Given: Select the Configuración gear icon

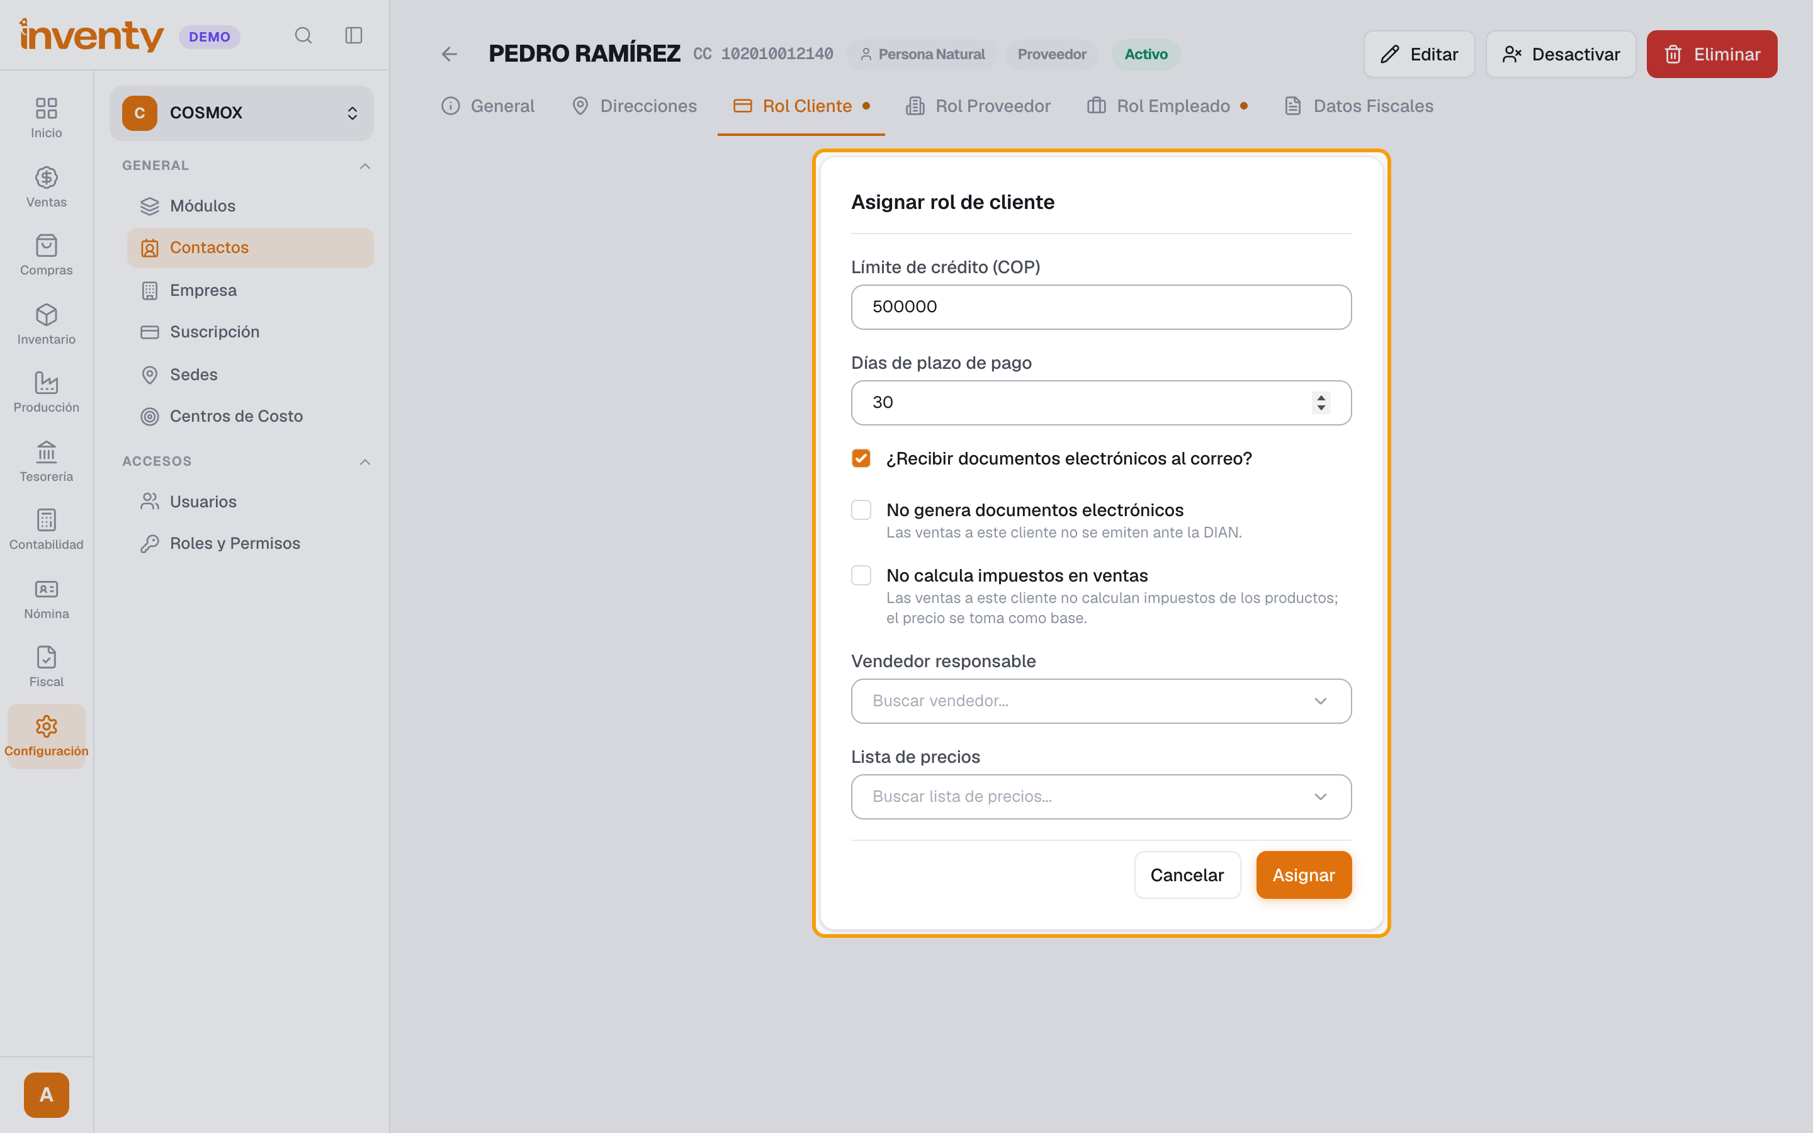Looking at the screenshot, I should (47, 726).
